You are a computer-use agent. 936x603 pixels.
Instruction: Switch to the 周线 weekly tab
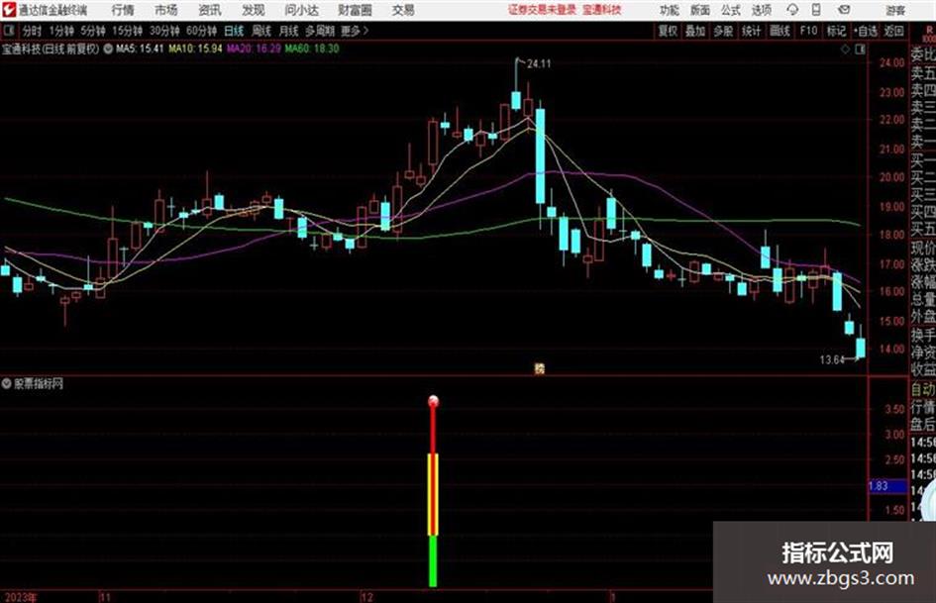coord(261,31)
